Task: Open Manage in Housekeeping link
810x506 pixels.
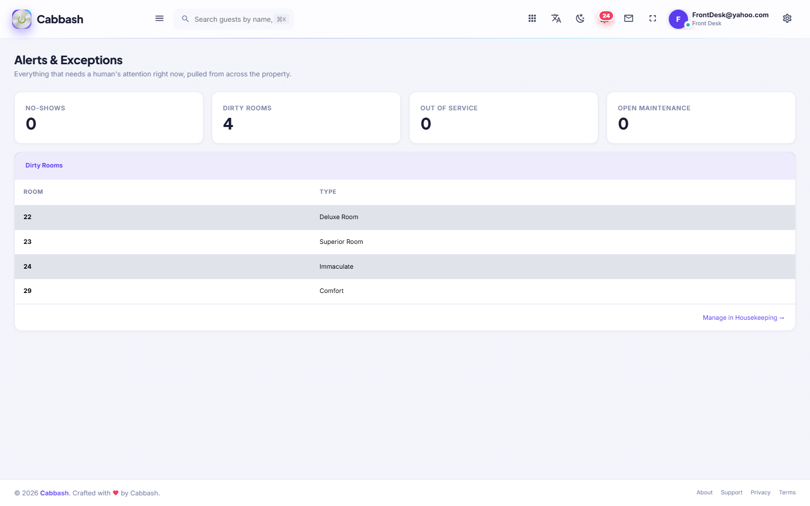Action: [x=743, y=318]
